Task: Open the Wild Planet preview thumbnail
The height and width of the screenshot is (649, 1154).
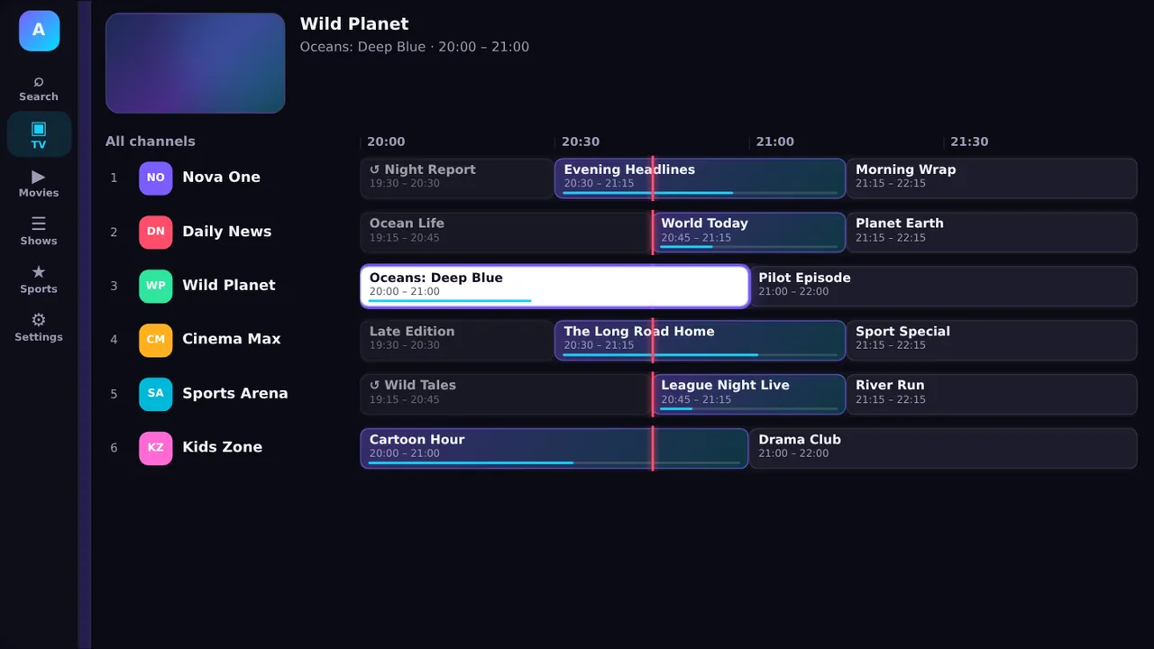Action: (x=195, y=63)
